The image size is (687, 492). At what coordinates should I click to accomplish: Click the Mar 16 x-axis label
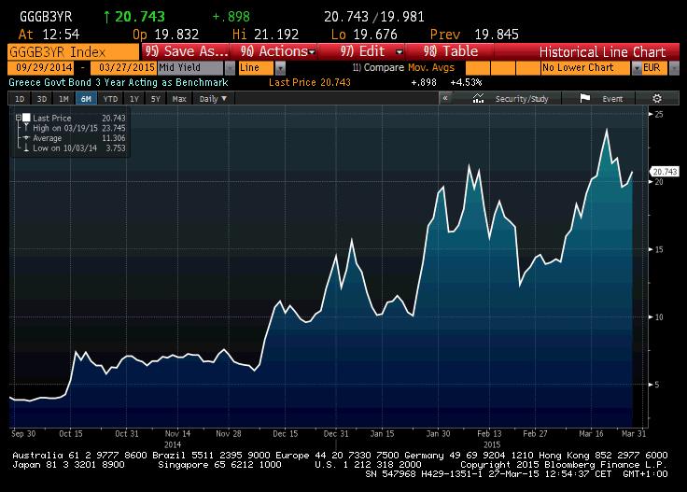[x=591, y=434]
